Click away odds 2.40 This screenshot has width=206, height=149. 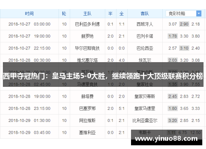click(196, 48)
